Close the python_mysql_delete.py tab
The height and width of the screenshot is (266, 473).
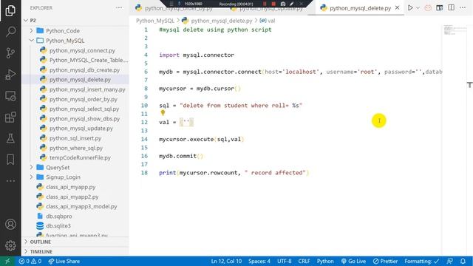click(x=398, y=8)
